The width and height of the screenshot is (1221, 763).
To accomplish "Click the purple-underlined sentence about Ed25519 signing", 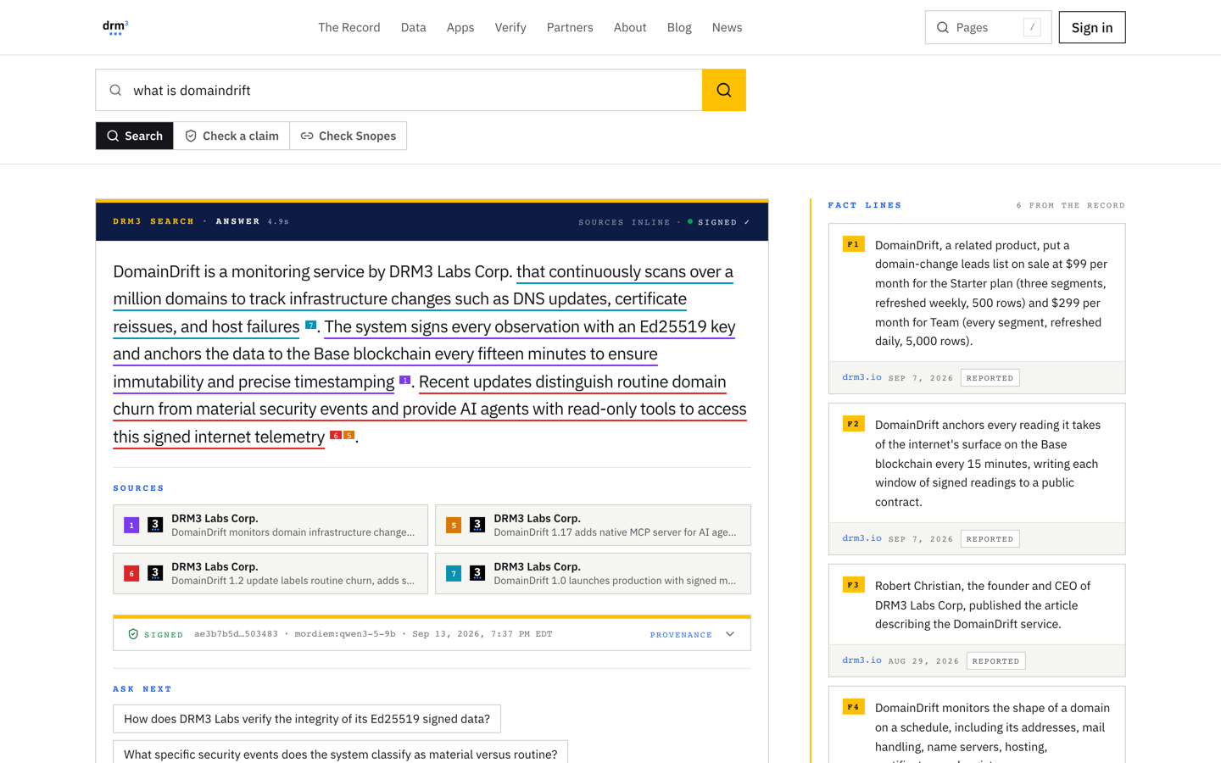I will pyautogui.click(x=424, y=354).
